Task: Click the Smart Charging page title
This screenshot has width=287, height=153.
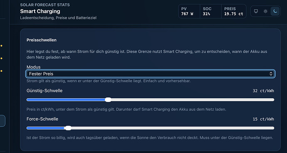Action: click(40, 11)
